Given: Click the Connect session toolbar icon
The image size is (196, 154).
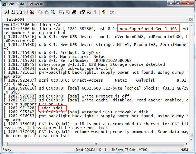Looking at the screenshot, I should tap(7, 12).
